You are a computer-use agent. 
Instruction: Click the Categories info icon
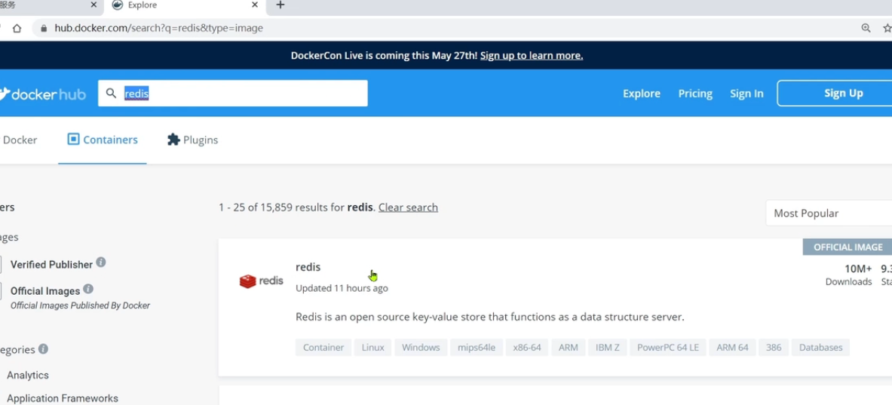[x=43, y=348]
